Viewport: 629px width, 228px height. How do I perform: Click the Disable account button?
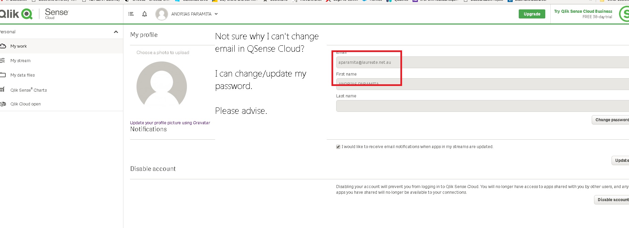coord(613,200)
